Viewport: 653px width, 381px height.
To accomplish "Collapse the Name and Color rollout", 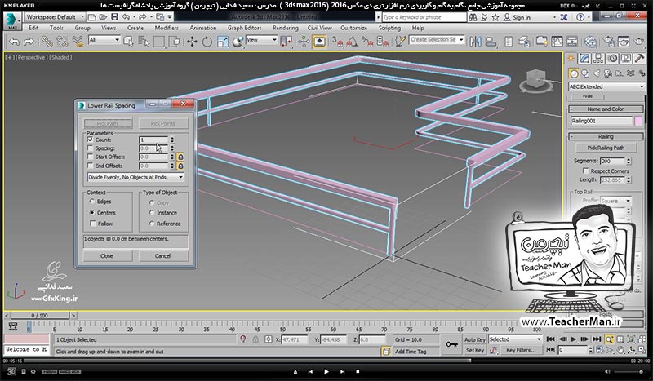I will tap(606, 109).
